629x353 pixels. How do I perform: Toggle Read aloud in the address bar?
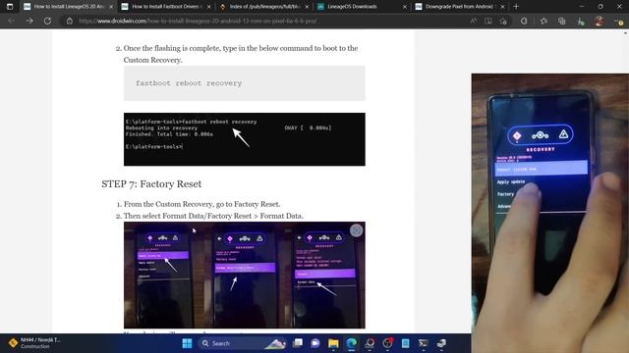tap(474, 21)
